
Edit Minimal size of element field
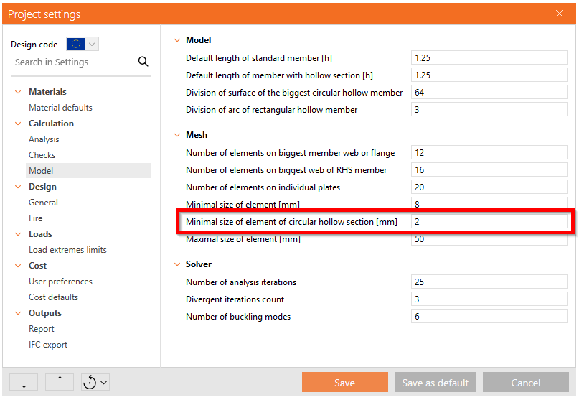[x=489, y=204]
